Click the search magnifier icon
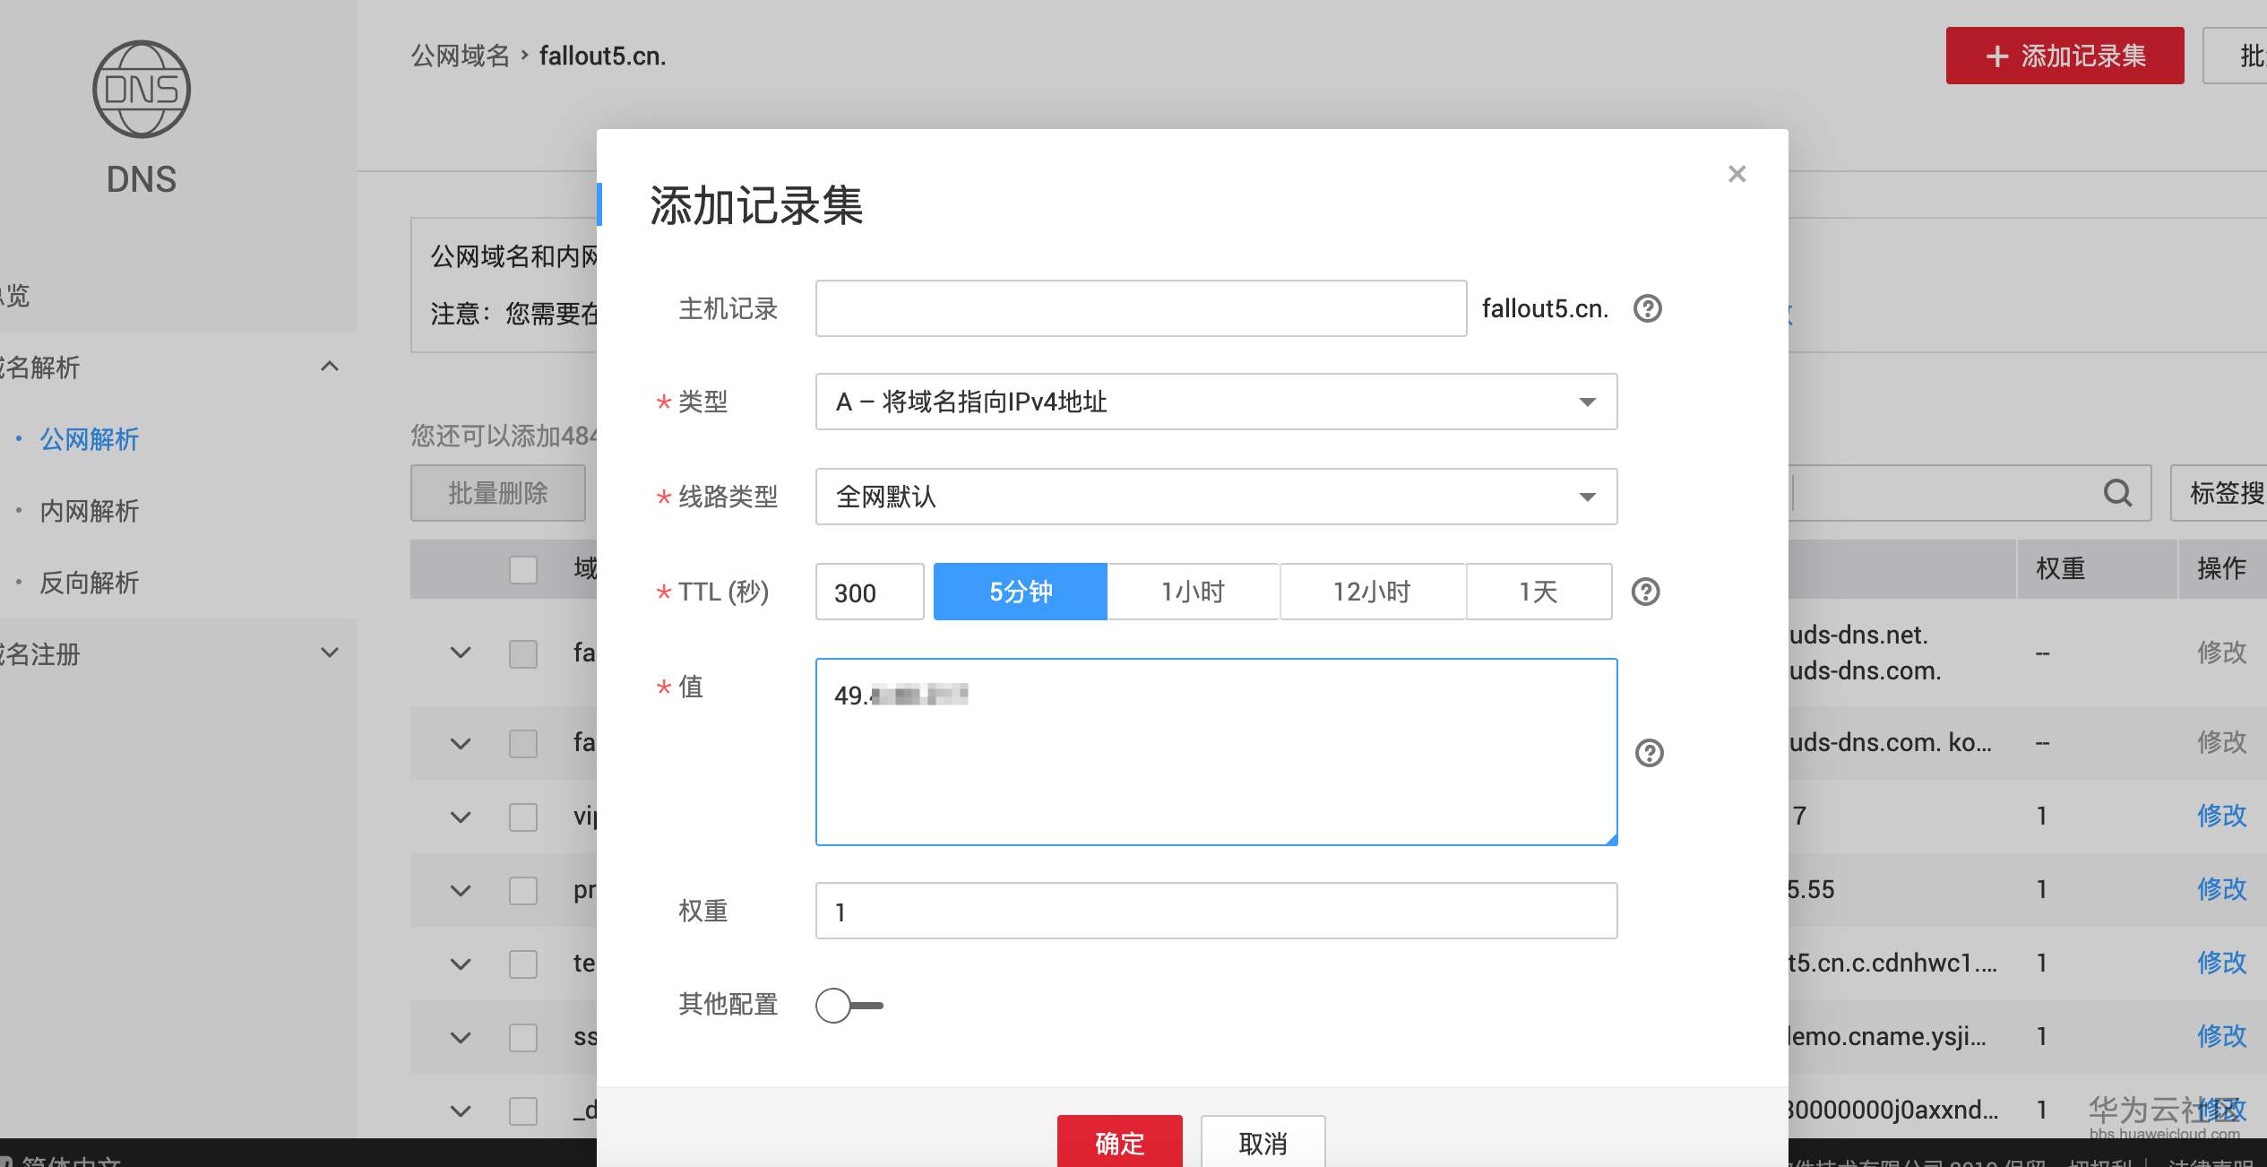This screenshot has width=2267, height=1167. point(2116,493)
